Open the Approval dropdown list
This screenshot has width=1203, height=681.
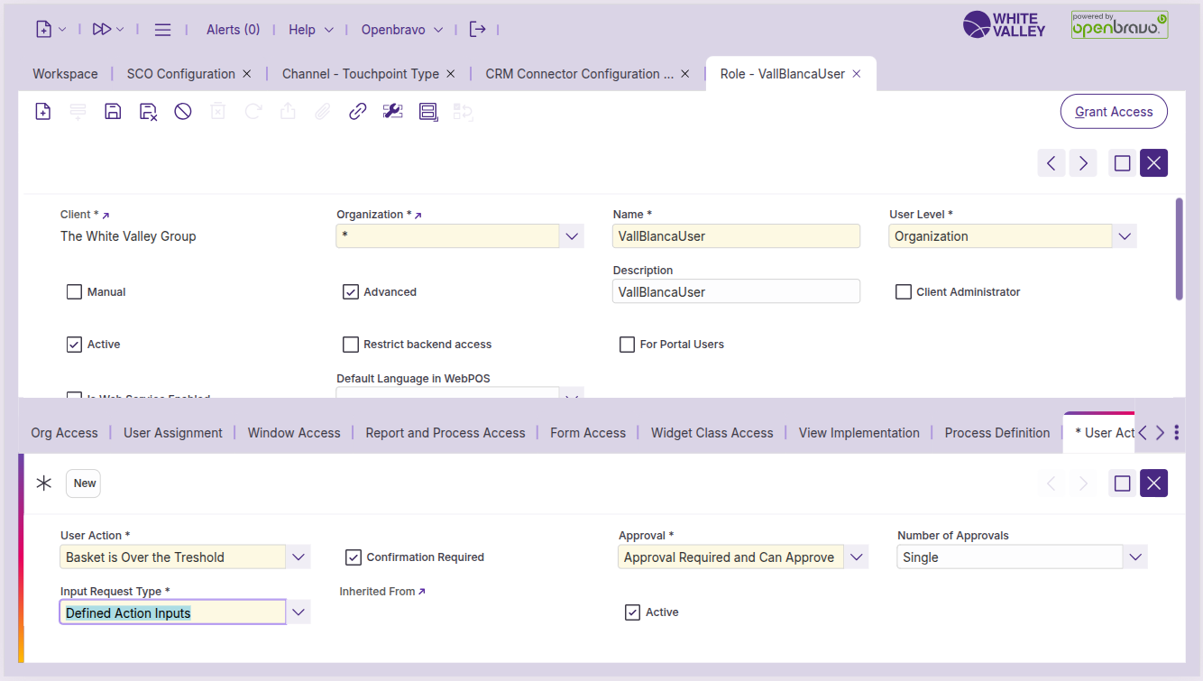point(856,557)
